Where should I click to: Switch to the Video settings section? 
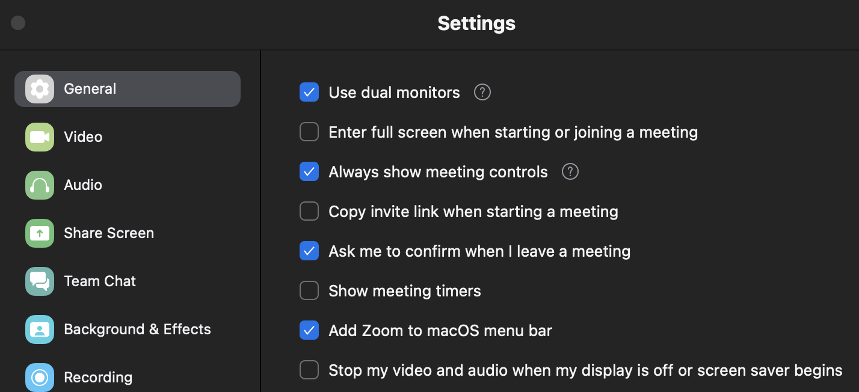[x=82, y=136]
